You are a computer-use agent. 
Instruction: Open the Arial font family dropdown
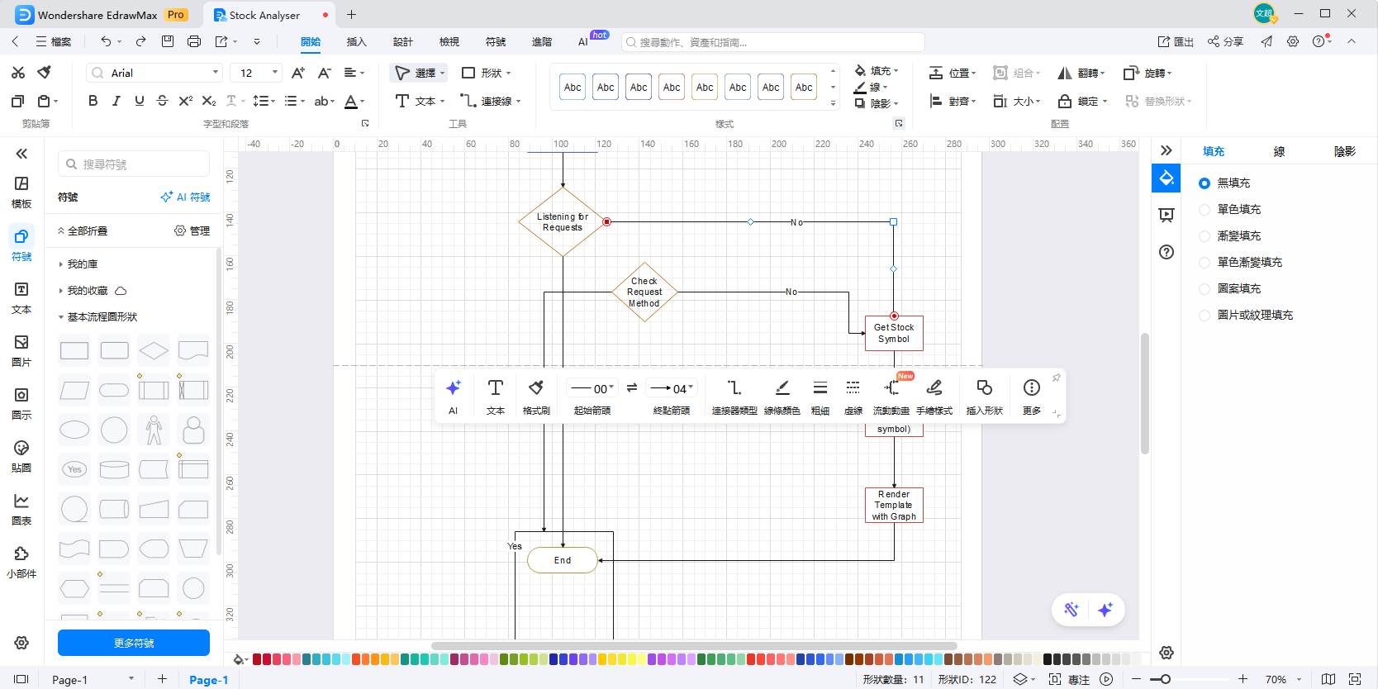click(x=155, y=73)
